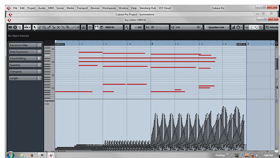Open the Steinberg Hub menu
Screen dimensions: 280x158
click(x=148, y=8)
